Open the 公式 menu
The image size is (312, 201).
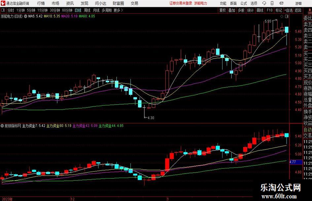click(x=243, y=3)
